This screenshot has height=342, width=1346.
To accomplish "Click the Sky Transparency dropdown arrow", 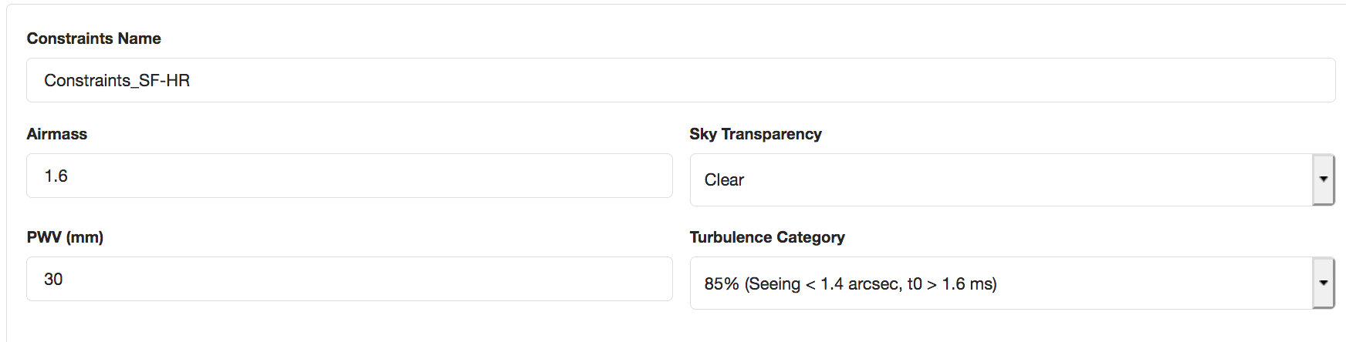I will click(1324, 179).
